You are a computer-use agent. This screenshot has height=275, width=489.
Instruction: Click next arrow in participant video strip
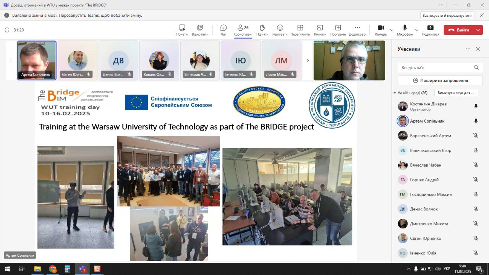coord(308,60)
